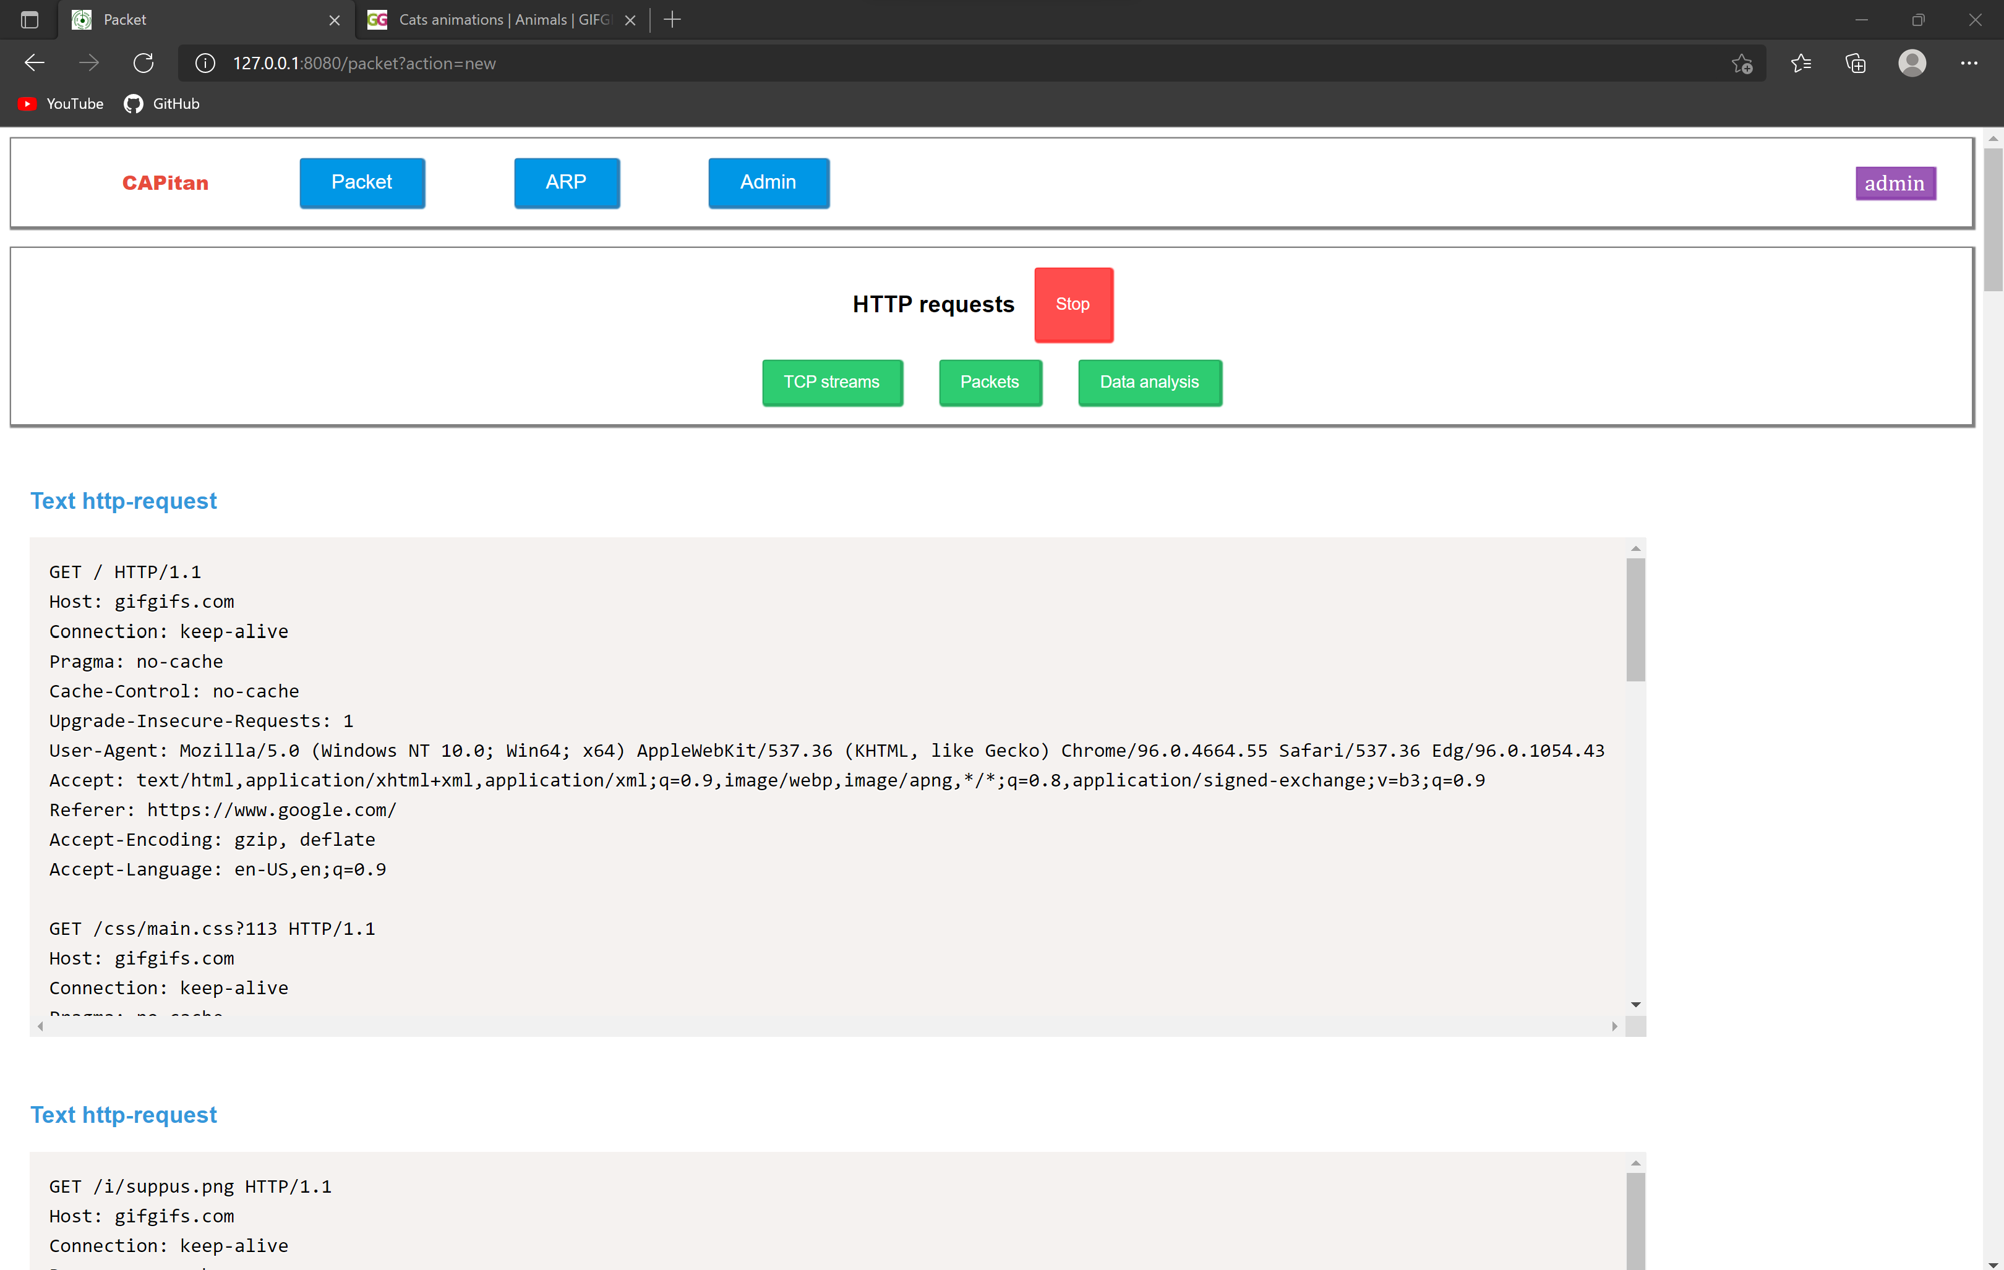Open the tab actions menu icon
This screenshot has width=2004, height=1270.
29,20
